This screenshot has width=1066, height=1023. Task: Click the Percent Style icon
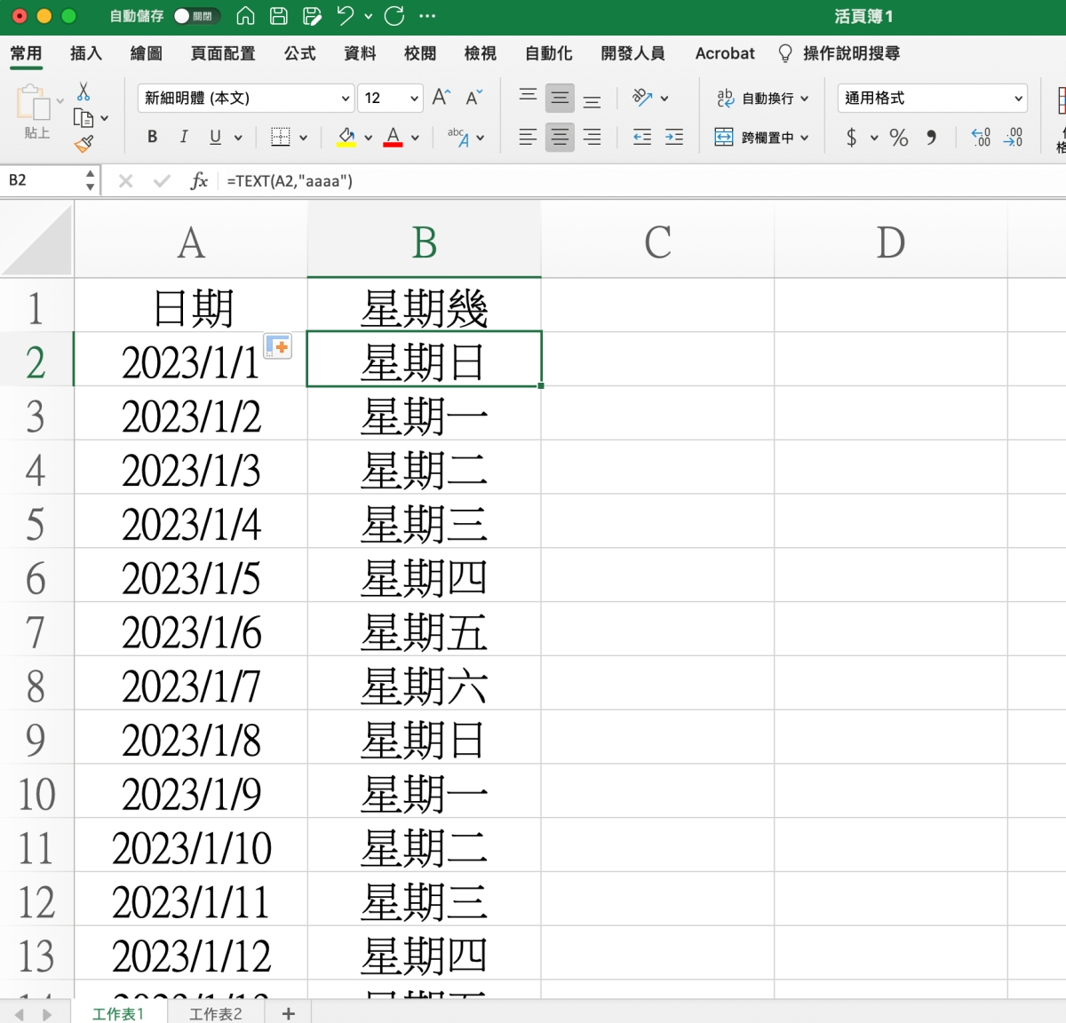899,138
